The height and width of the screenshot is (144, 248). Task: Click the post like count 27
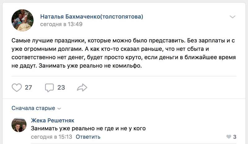(x=29, y=88)
